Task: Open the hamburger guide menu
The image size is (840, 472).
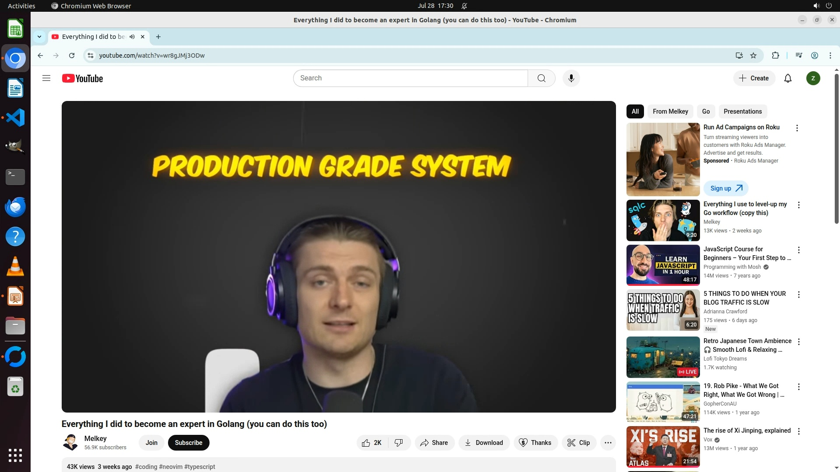Action: click(x=46, y=78)
